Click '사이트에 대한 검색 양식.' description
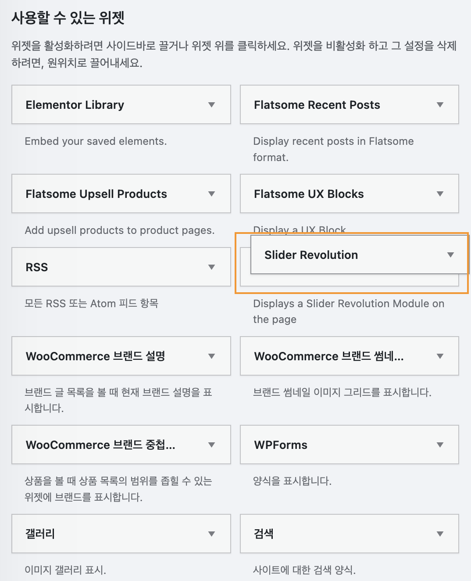Screen dimensions: 471x581 click(304, 570)
